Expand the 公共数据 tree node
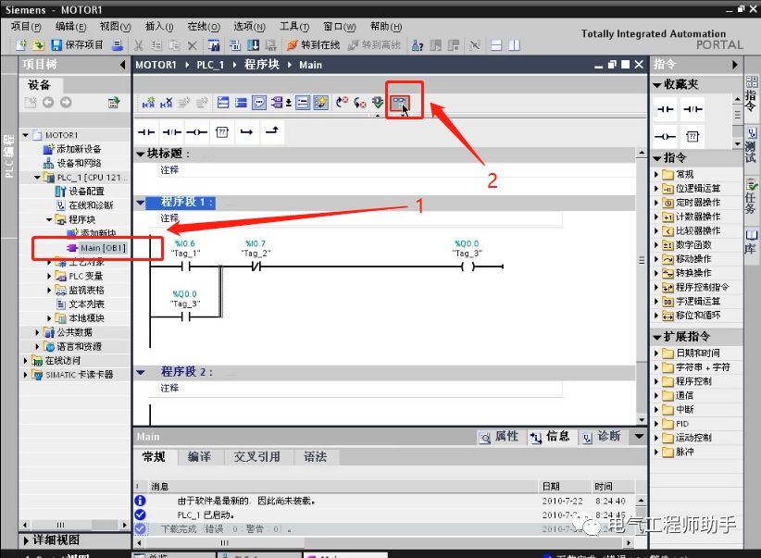This screenshot has height=558, width=761. (37, 332)
